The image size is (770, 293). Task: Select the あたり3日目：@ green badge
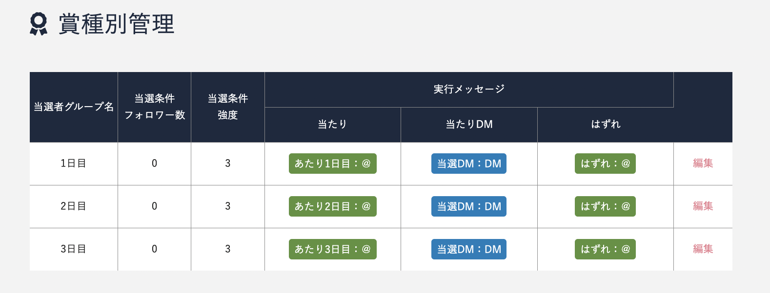(333, 249)
